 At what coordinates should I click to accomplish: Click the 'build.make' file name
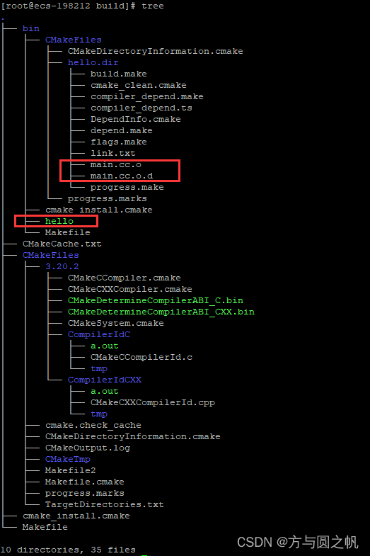click(119, 74)
